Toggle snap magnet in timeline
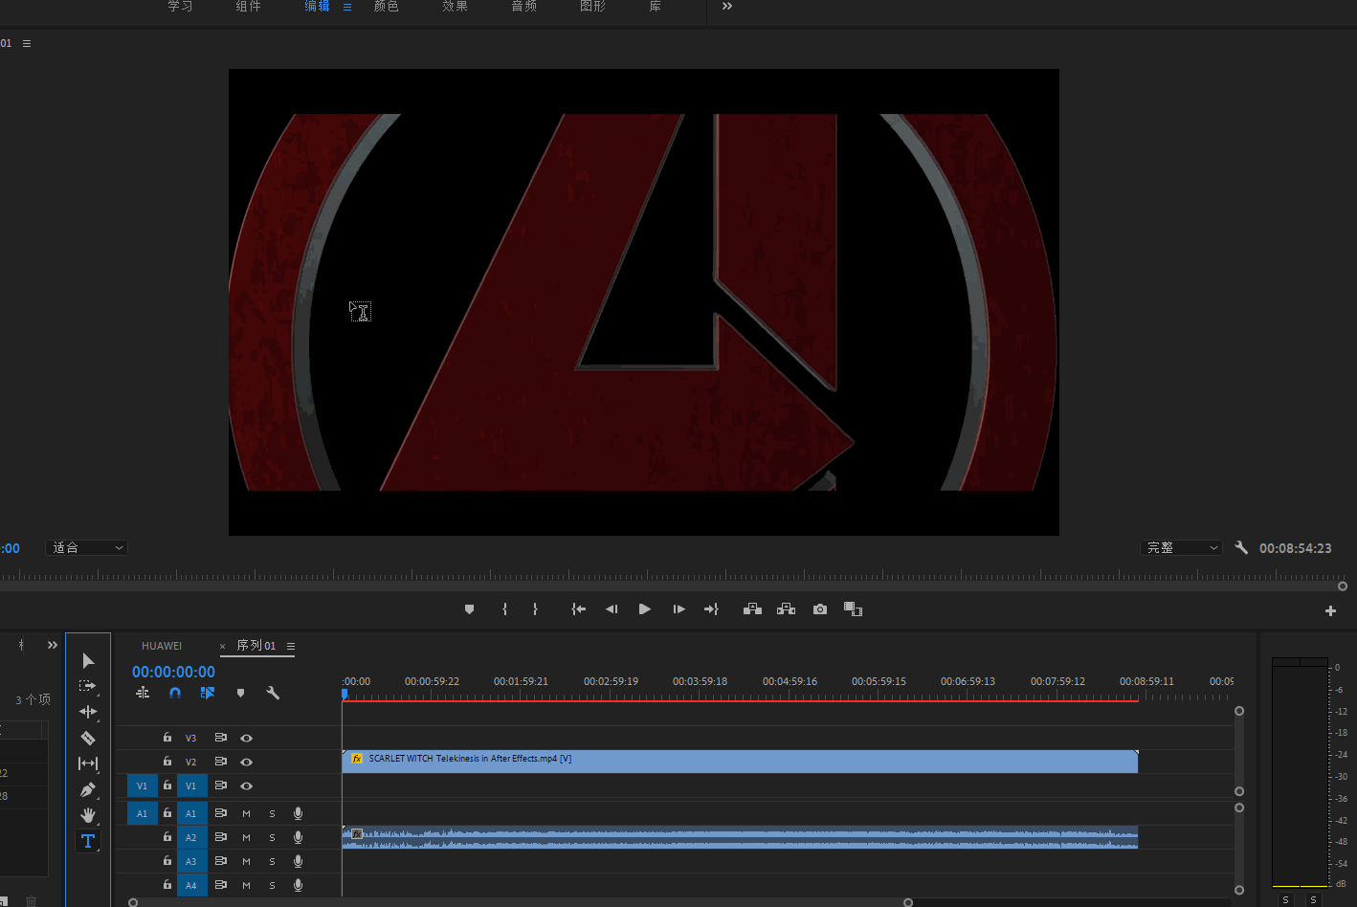 pyautogui.click(x=175, y=693)
